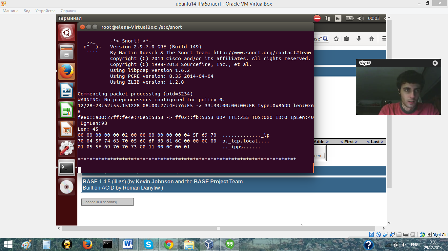Viewport: 448px width, 251px height.
Task: Open LibreOffice Impress in the launcher
Action: (67, 129)
